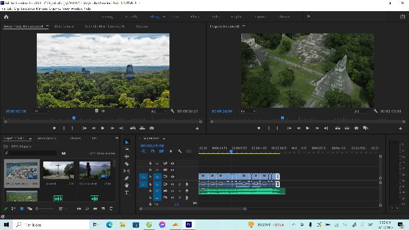Toggle closed captions display in timeline
The height and width of the screenshot is (230, 409).
click(x=189, y=151)
